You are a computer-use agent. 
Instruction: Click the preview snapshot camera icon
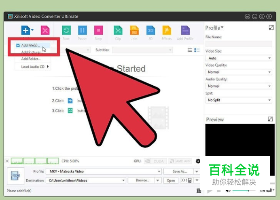269,190
